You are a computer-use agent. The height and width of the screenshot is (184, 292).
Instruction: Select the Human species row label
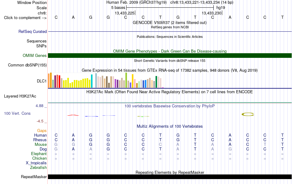click(x=40, y=135)
